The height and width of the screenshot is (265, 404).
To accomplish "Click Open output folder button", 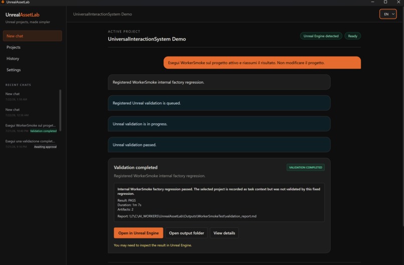I will (186, 233).
